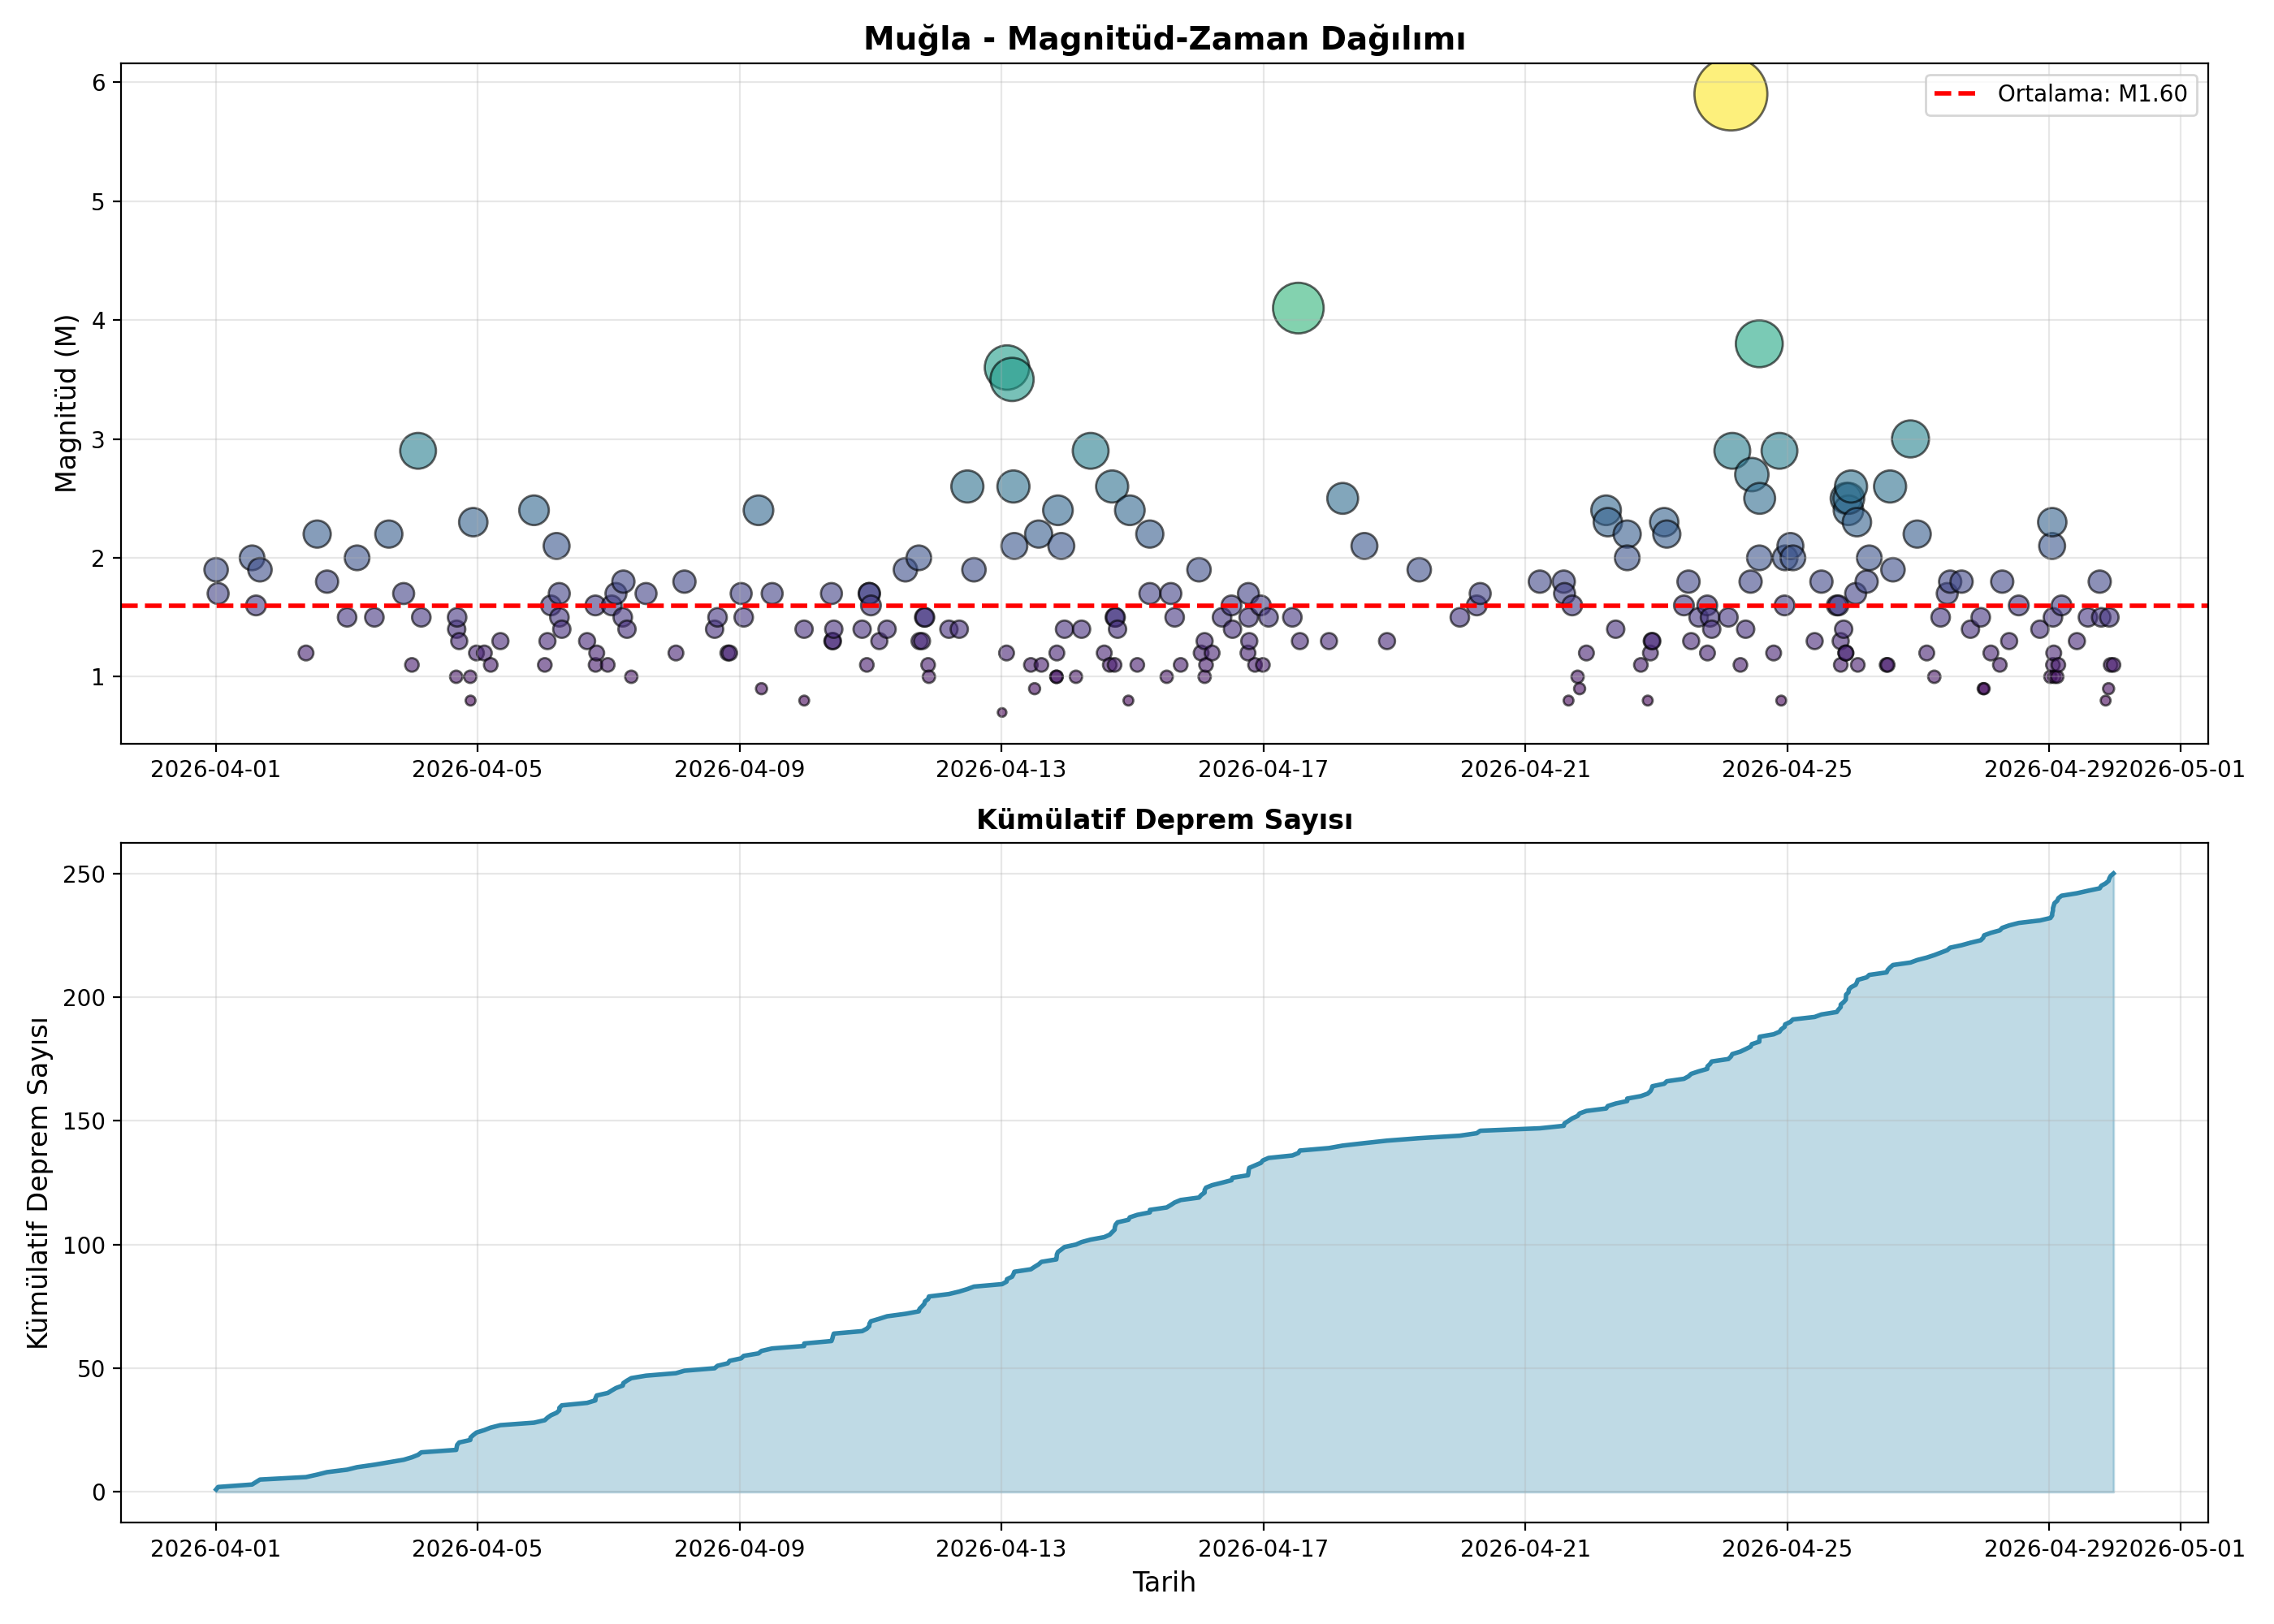This screenshot has width=2274, height=1624.
Task: Pick "2026-04-09" on the bottom cumulative chart axis
Action: (x=739, y=1549)
